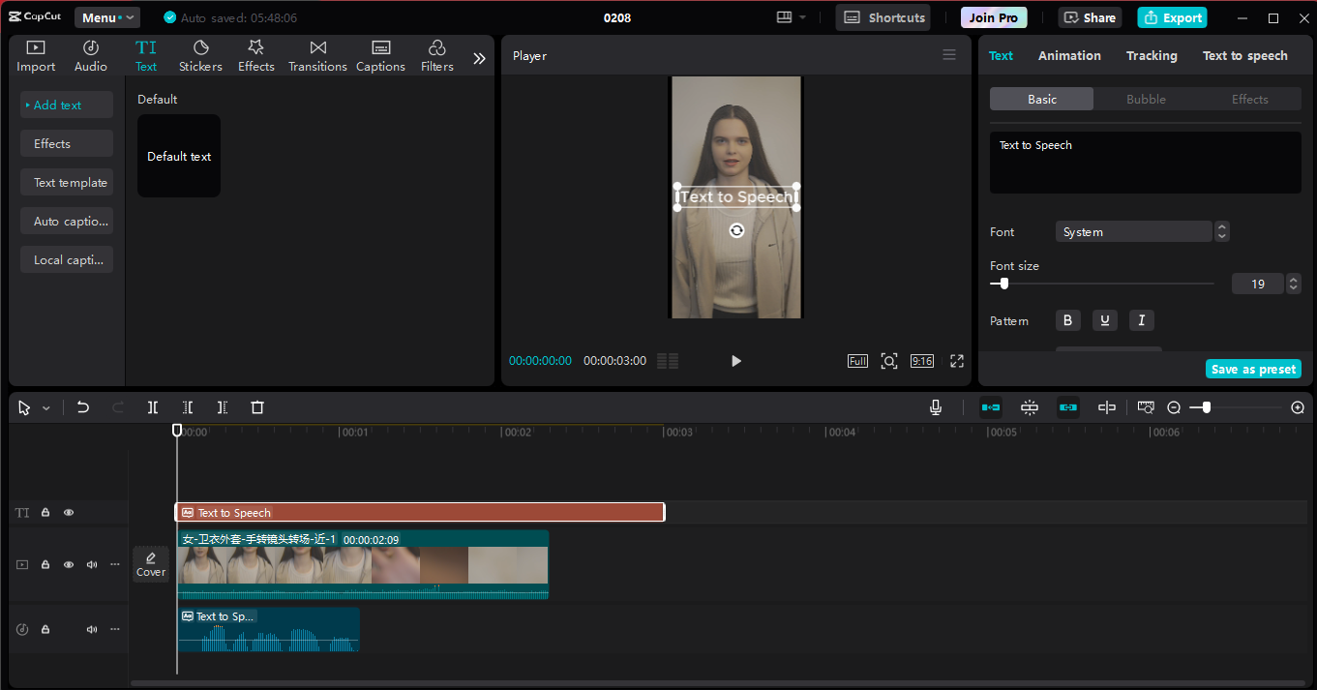Click Save as preset
Viewport: 1317px width, 690px height.
pyautogui.click(x=1253, y=369)
